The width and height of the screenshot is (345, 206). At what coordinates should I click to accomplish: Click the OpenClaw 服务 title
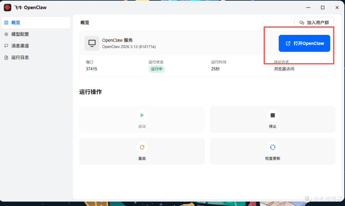click(x=118, y=40)
